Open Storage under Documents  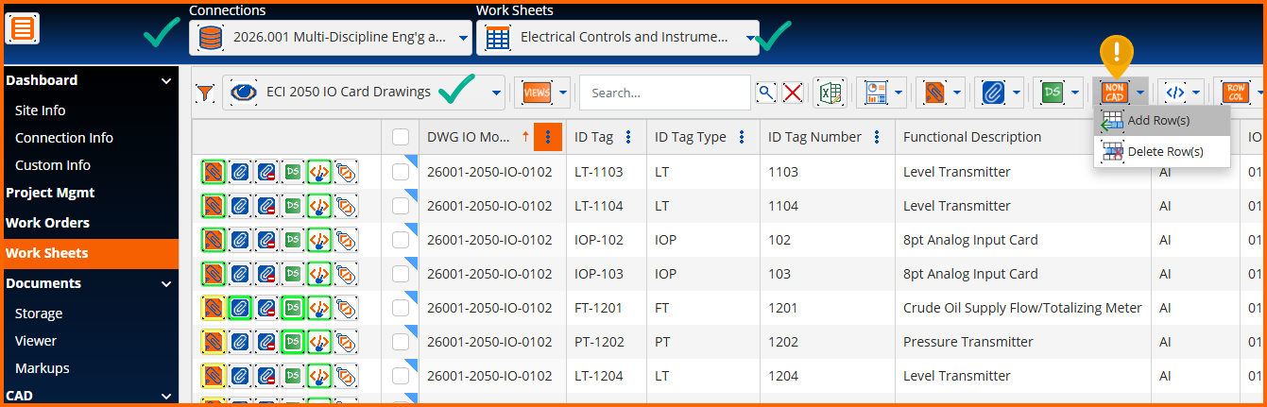39,314
